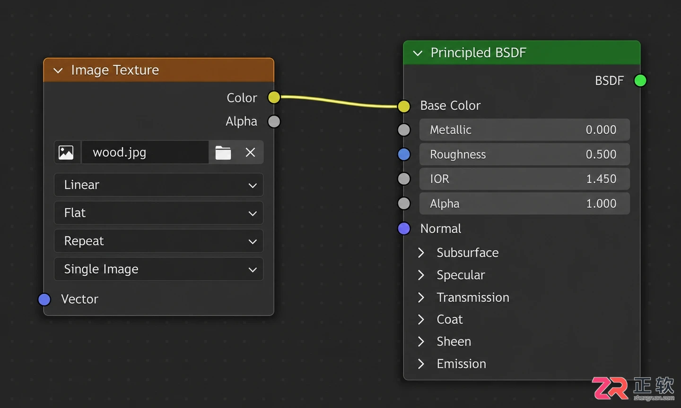Viewport: 681px width, 408px height.
Task: Click the Alpha value slider
Action: (524, 204)
